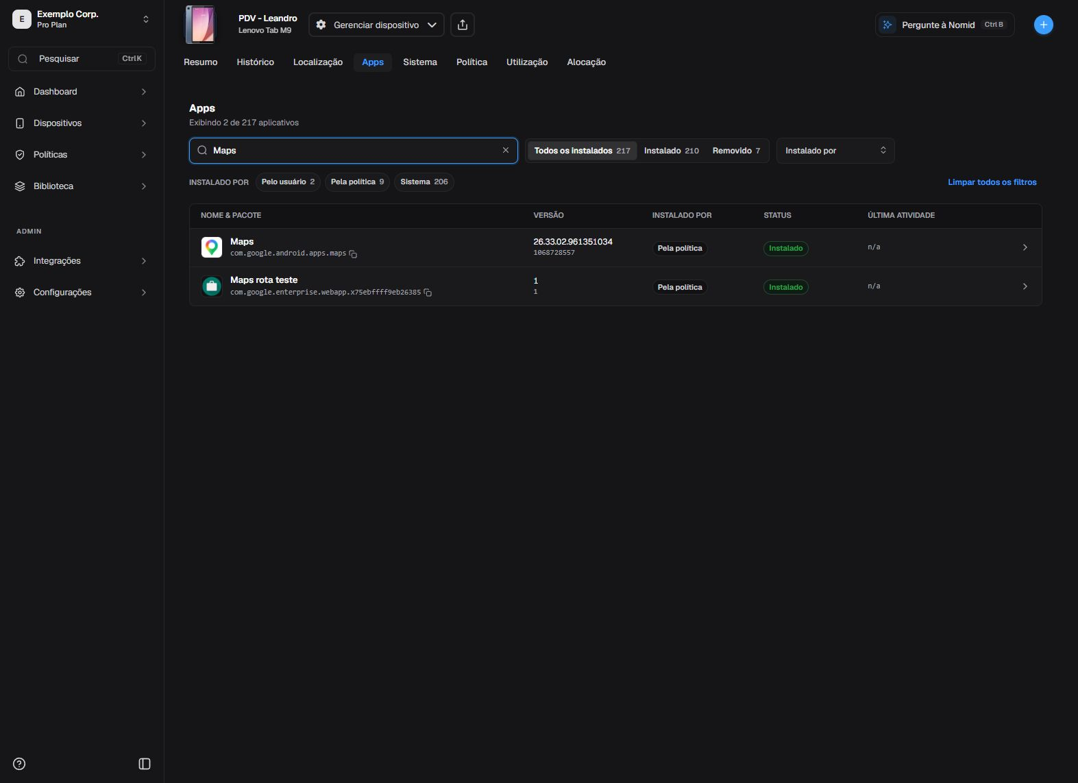
Task: Open the Maps rota teste row arrow
Action: (x=1025, y=286)
